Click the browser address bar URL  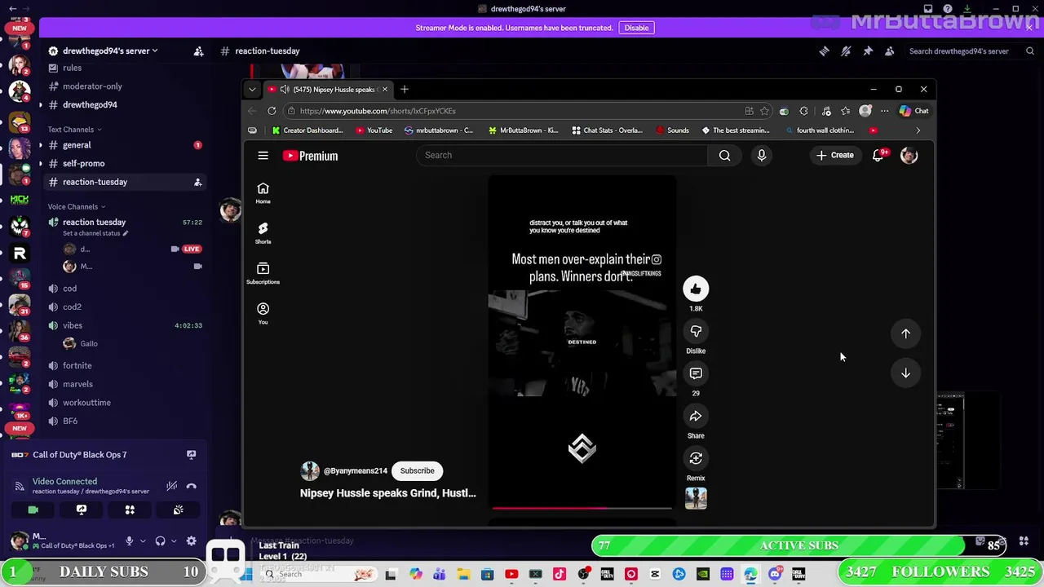tap(378, 111)
